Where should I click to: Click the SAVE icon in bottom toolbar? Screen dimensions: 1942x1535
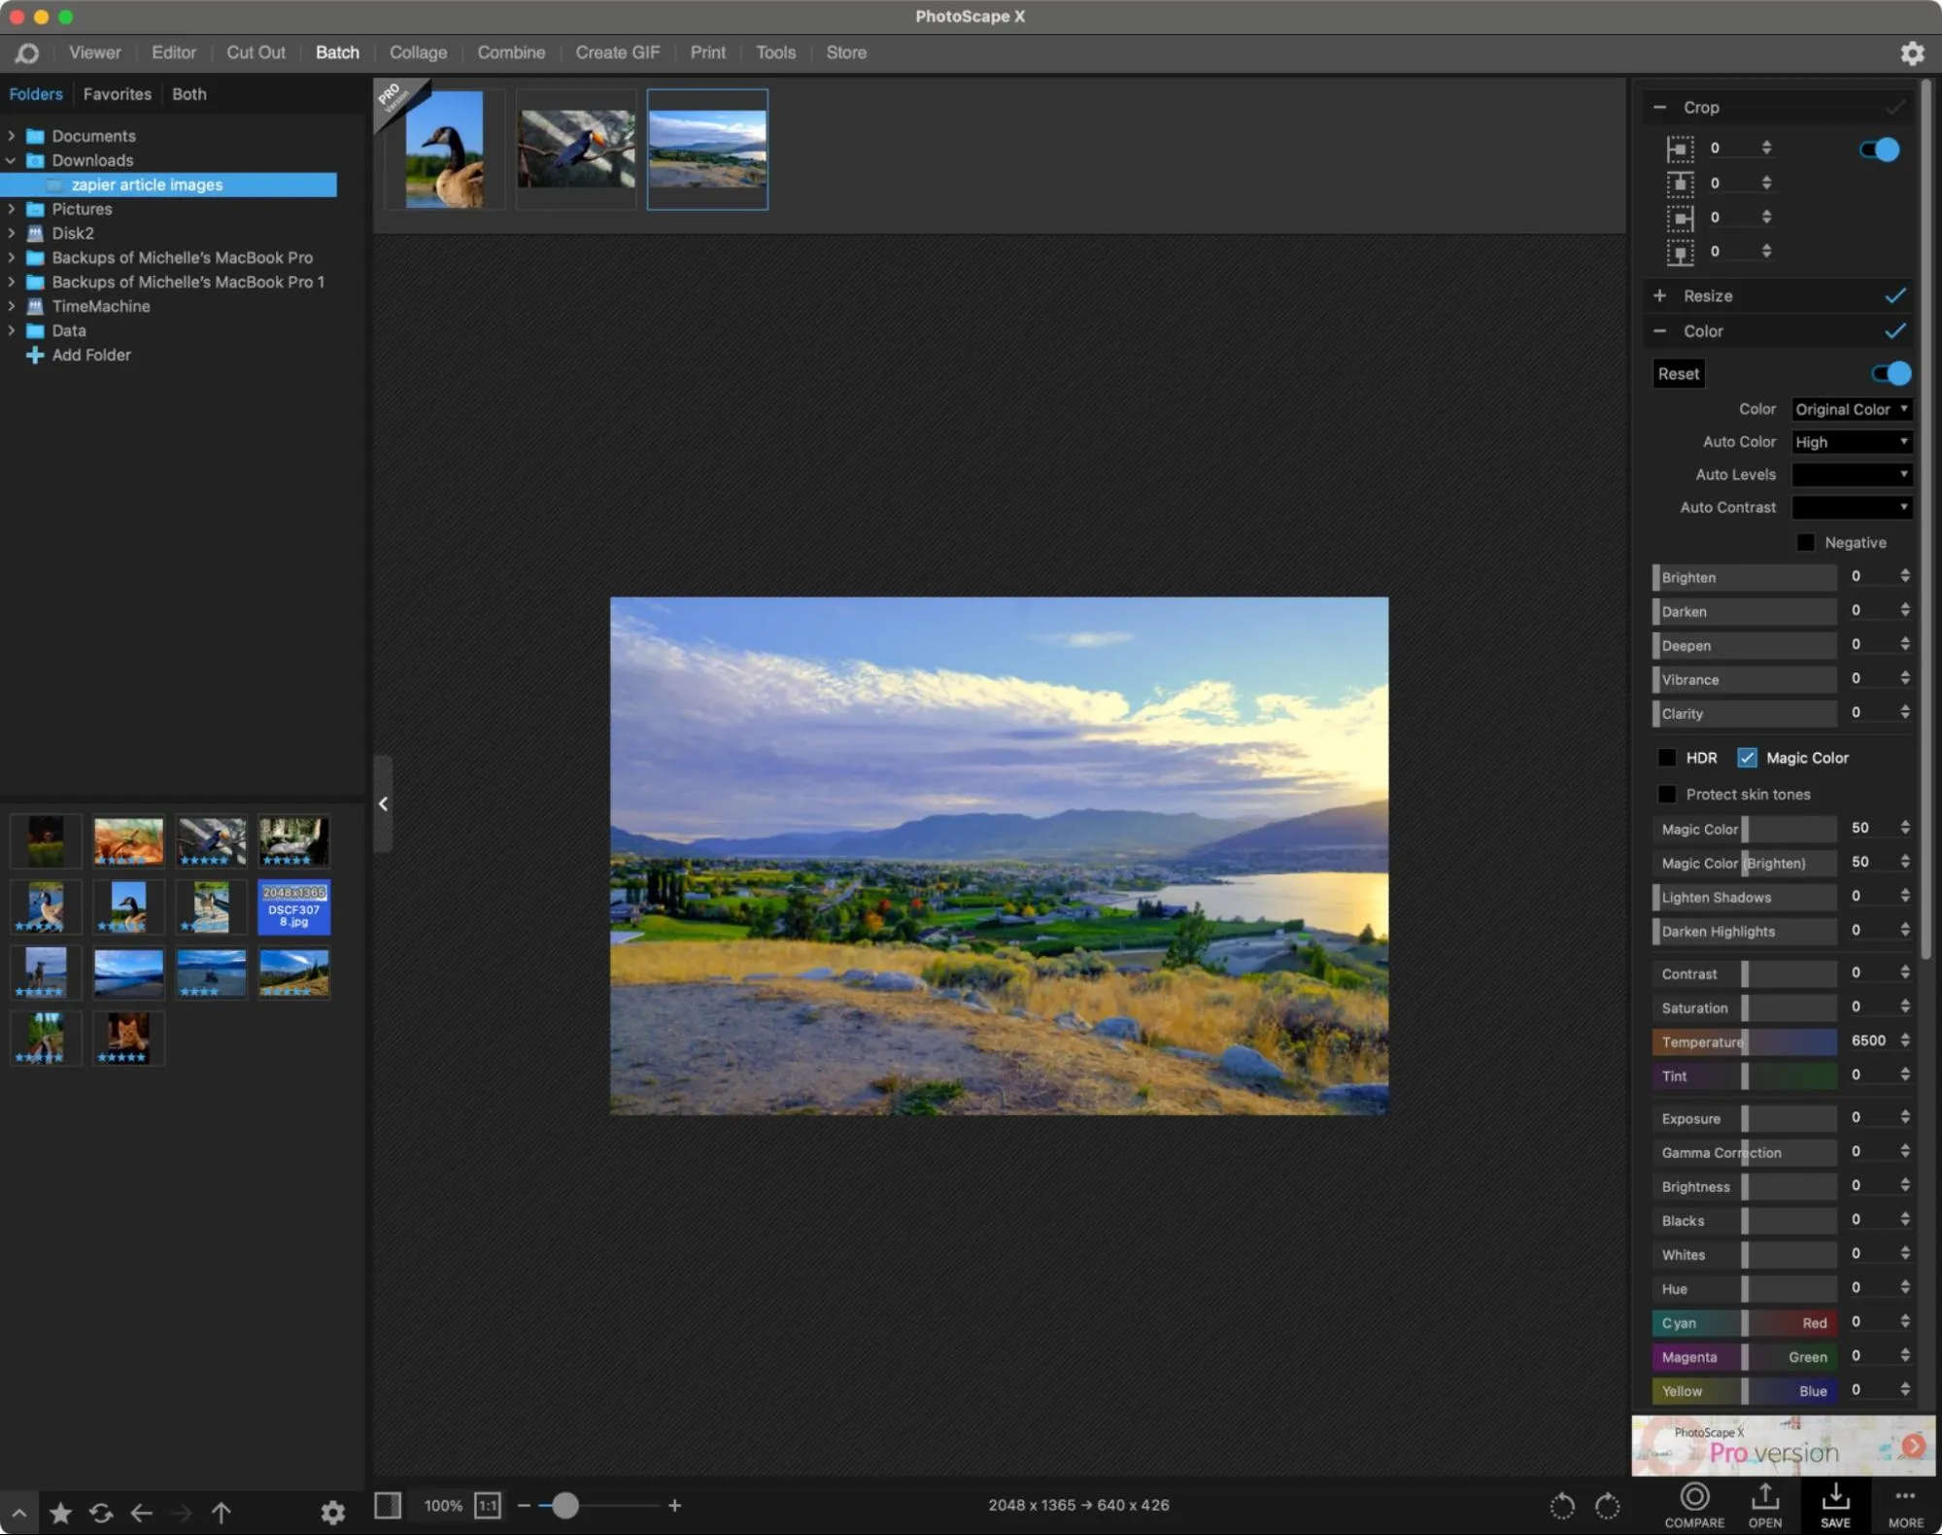coord(1835,1505)
